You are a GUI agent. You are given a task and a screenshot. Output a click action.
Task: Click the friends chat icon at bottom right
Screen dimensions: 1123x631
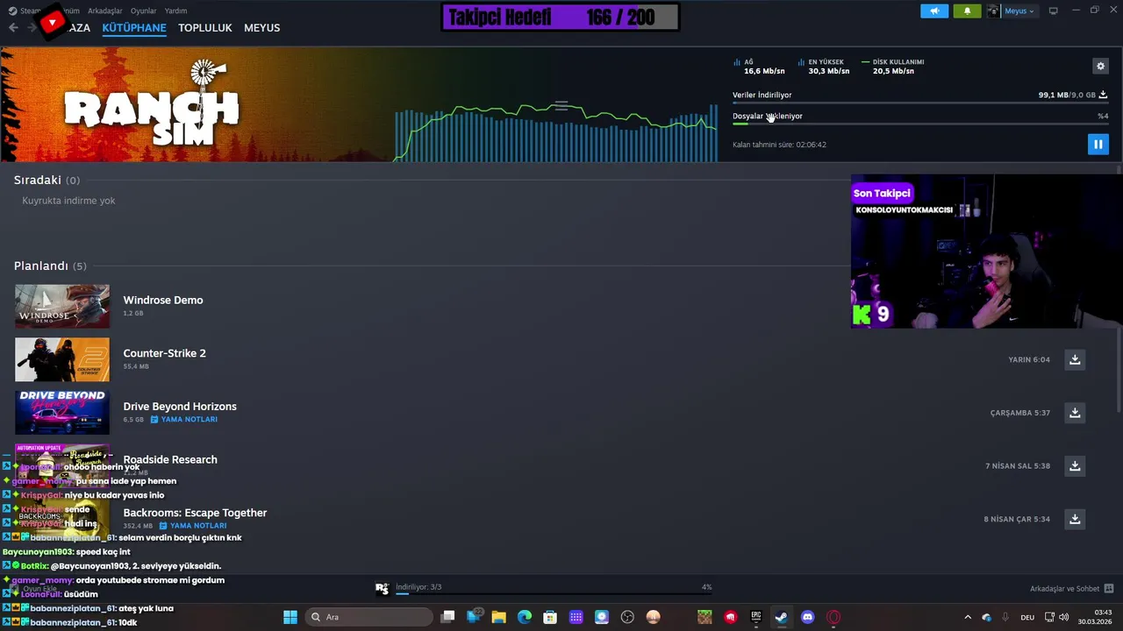tap(1109, 589)
